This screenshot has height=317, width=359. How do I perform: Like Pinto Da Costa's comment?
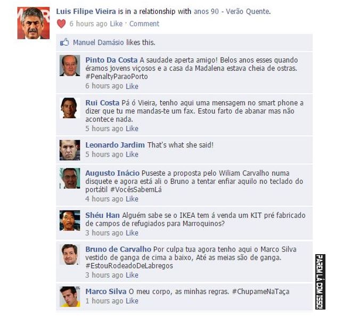[x=132, y=86]
